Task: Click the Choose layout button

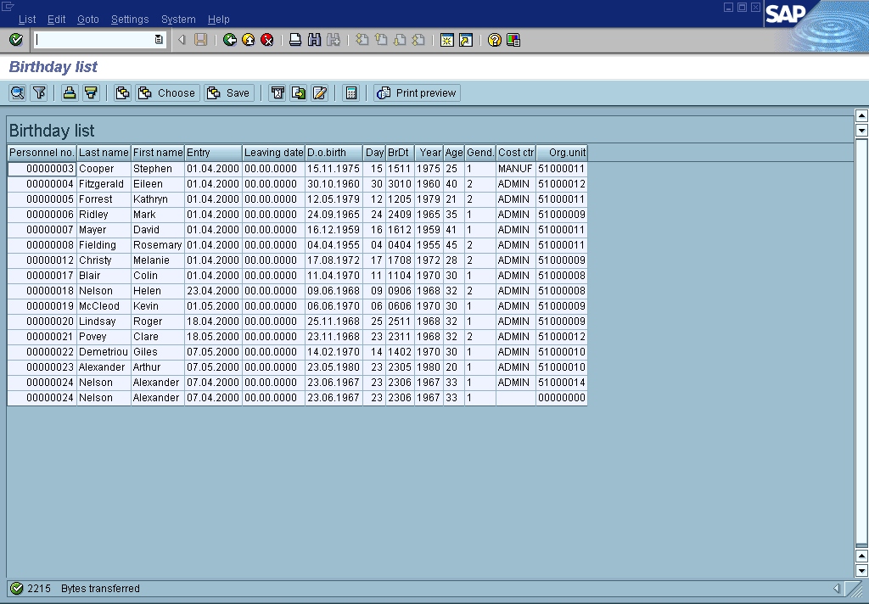Action: click(x=167, y=93)
